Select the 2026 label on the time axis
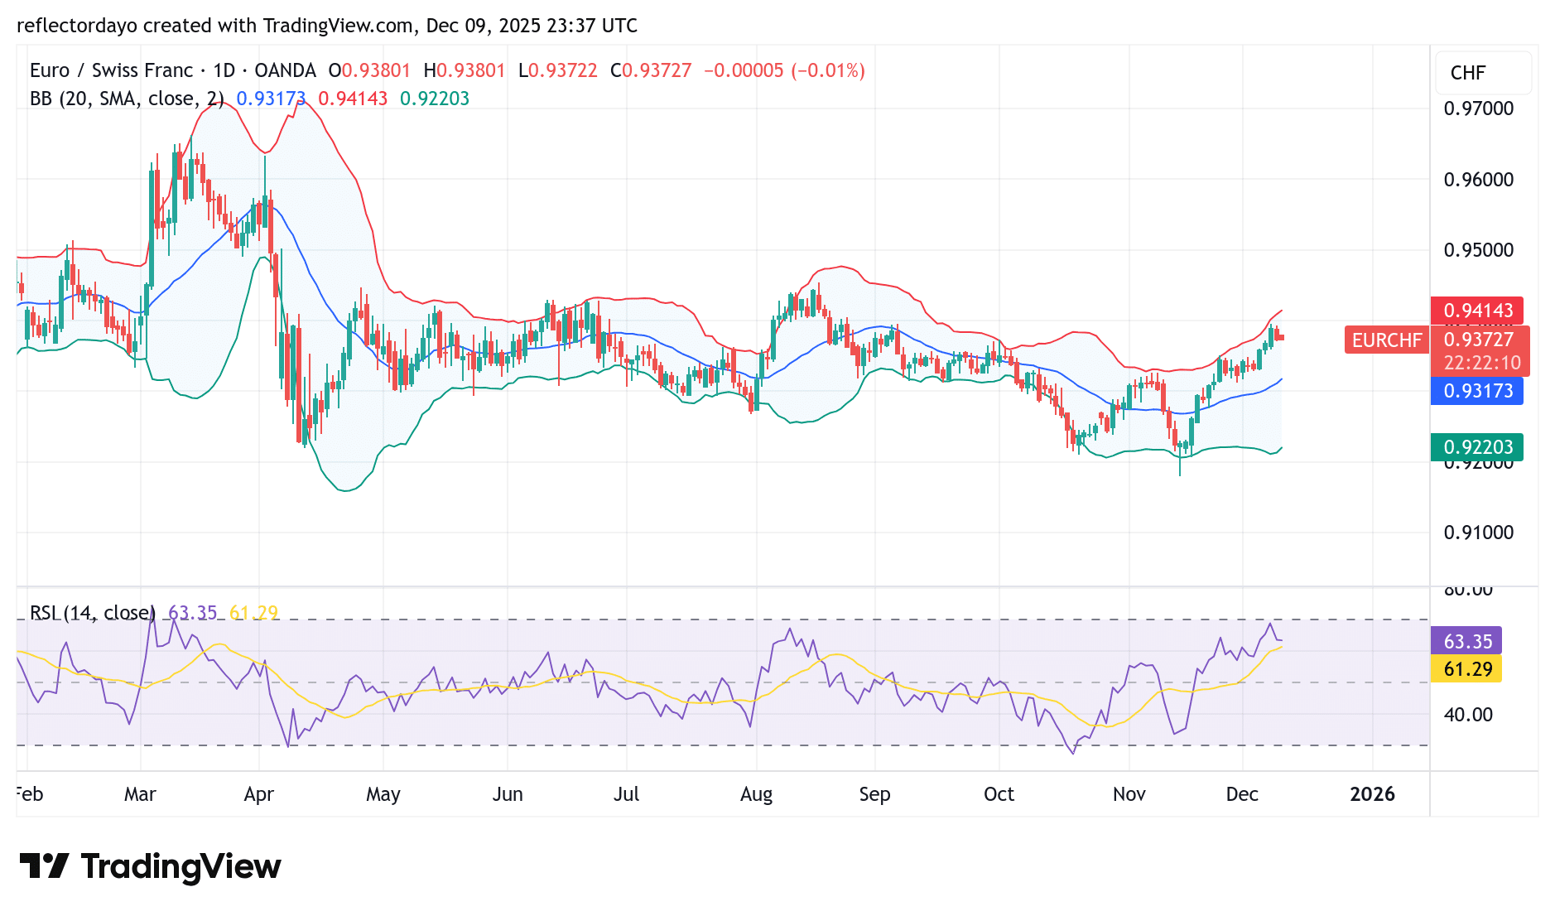This screenshot has height=916, width=1555. (x=1373, y=793)
